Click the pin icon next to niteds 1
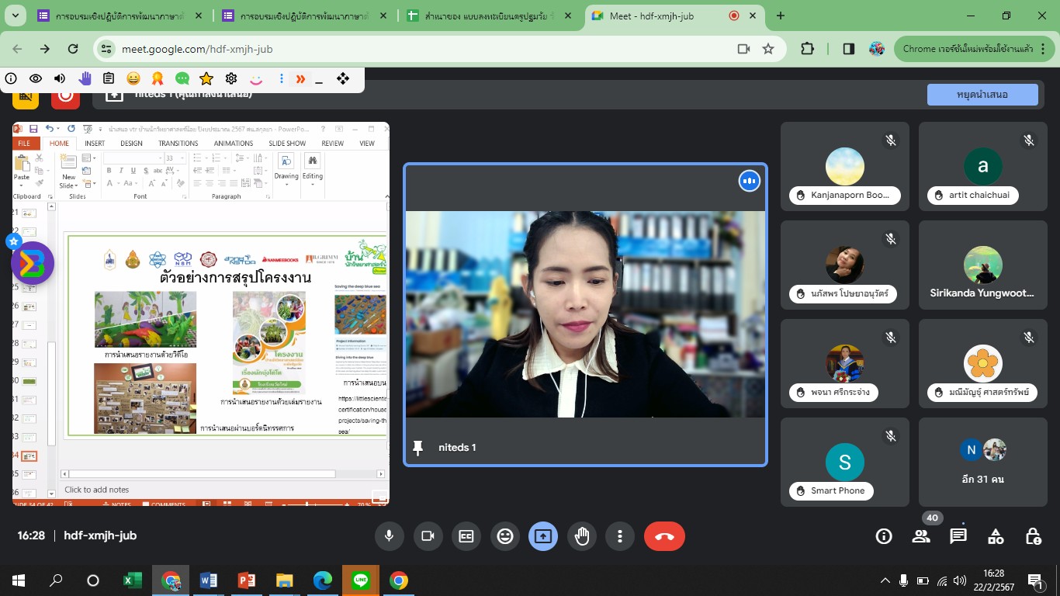 click(x=418, y=448)
